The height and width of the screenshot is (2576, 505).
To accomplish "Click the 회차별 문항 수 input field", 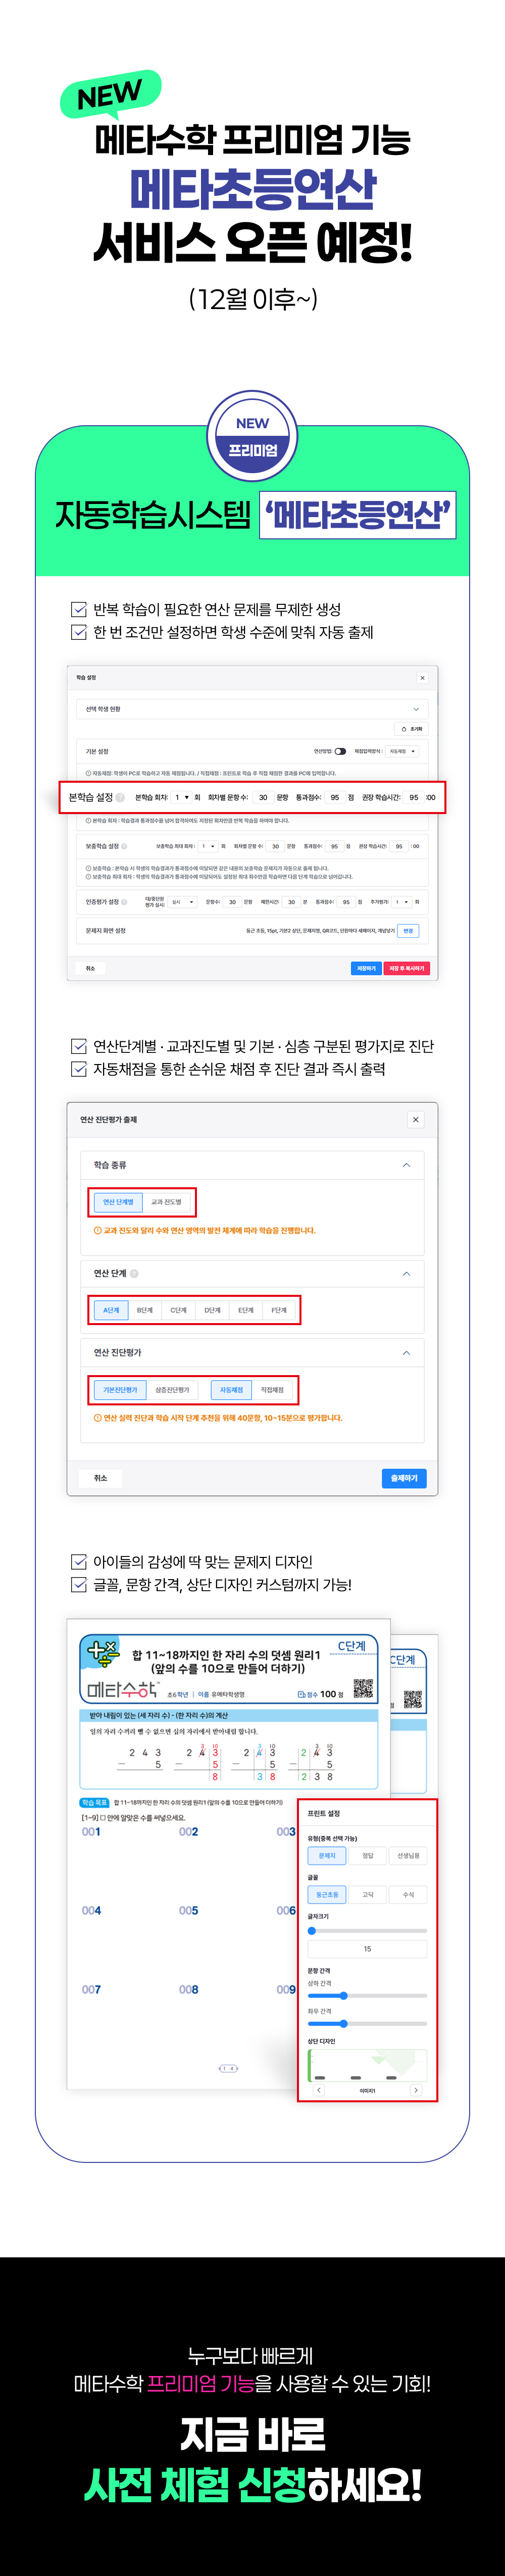I will 263,798.
